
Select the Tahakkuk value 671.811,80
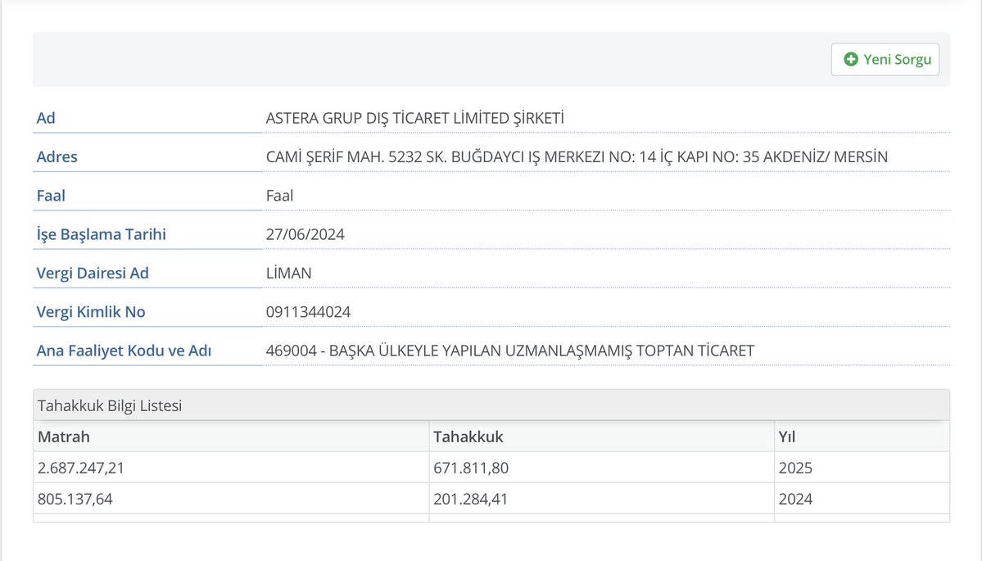[x=471, y=468]
